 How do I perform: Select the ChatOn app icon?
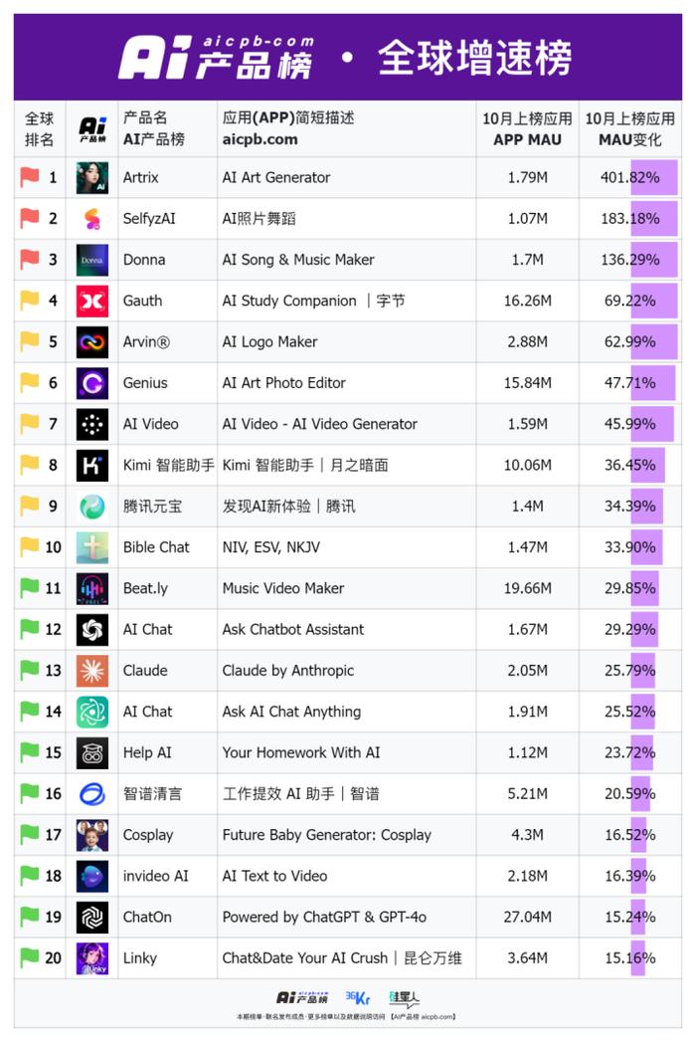tap(92, 917)
